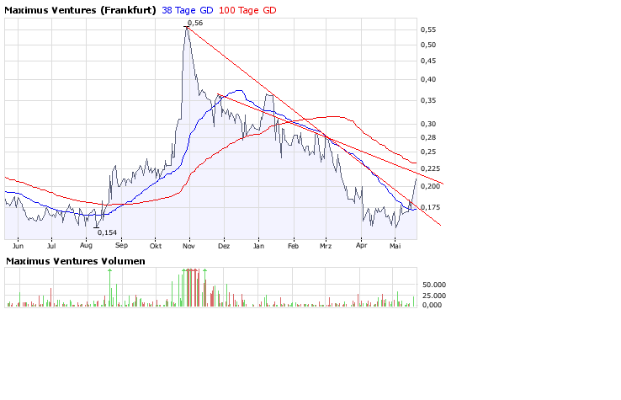
Task: Click the peak price label '0,56'
Action: click(x=195, y=23)
